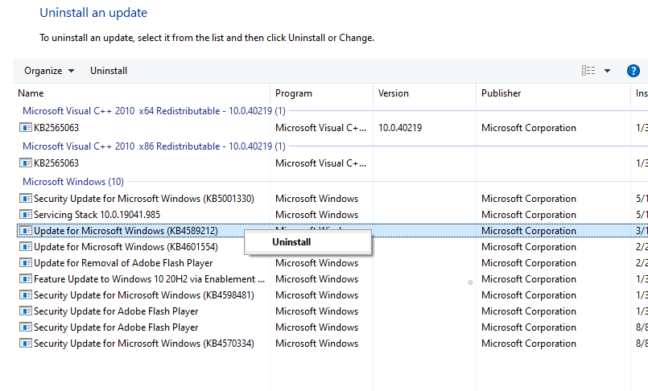Click icon beside Security Update KB4570334

(x=26, y=344)
